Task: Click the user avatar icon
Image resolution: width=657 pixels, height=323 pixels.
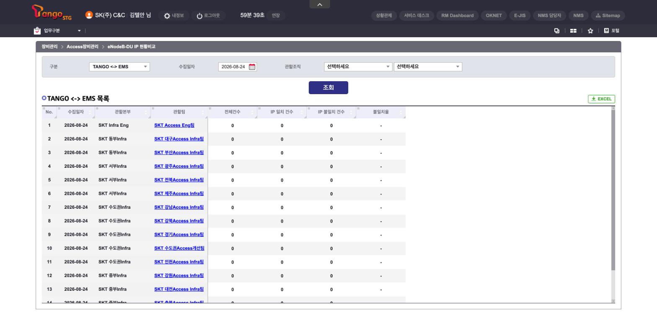Action: [x=89, y=15]
